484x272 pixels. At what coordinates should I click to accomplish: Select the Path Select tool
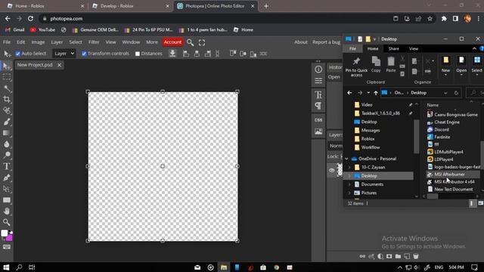point(7,189)
